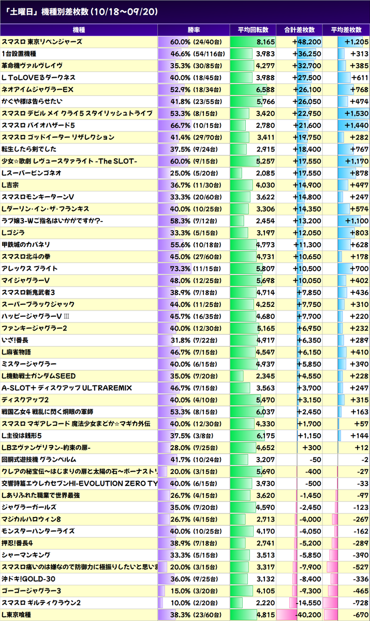Viewport: 370px width, 621px height.
Task: Click L機動戦士ガンダムSEED machine name
Action: pyautogui.click(x=39, y=376)
